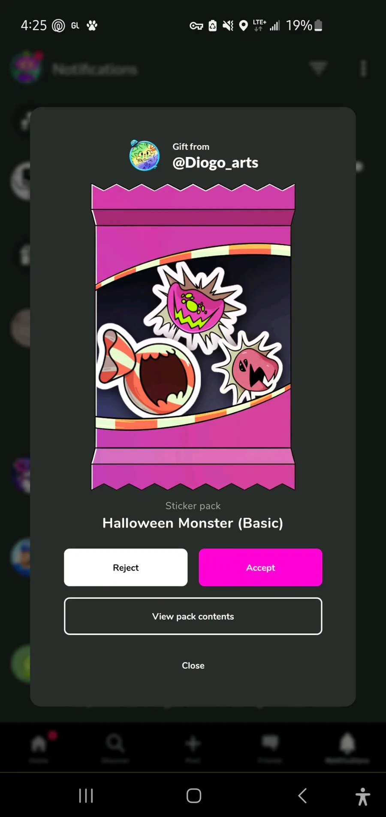Tap the pink lips monster sticker
The image size is (386, 817).
click(x=250, y=368)
